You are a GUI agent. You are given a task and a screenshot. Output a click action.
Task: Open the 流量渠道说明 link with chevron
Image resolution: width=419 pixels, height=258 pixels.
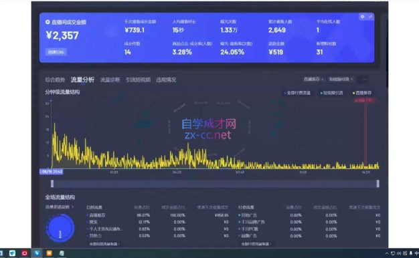(x=60, y=207)
